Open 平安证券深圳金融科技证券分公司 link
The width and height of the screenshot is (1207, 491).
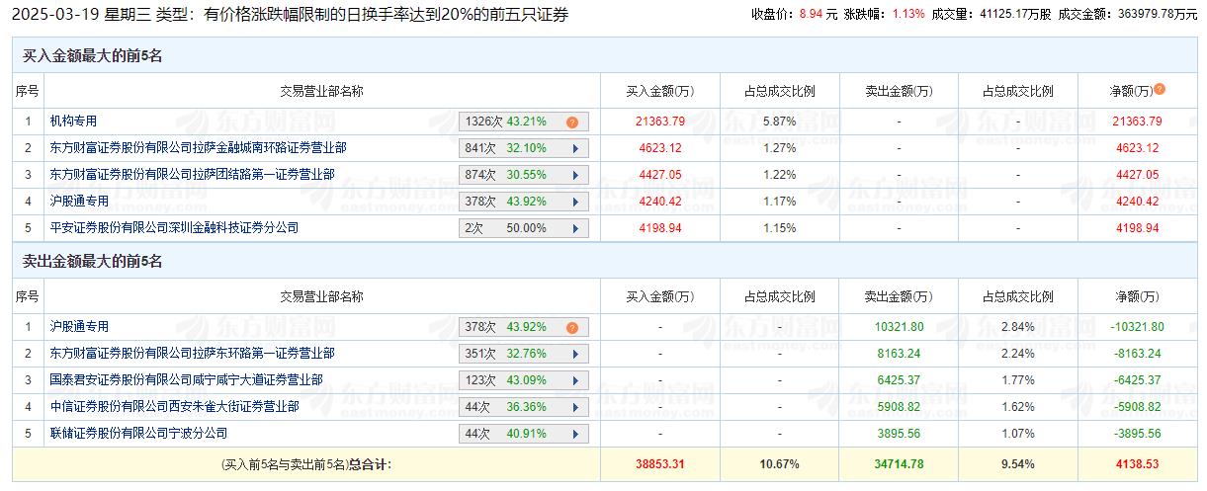coord(174,228)
